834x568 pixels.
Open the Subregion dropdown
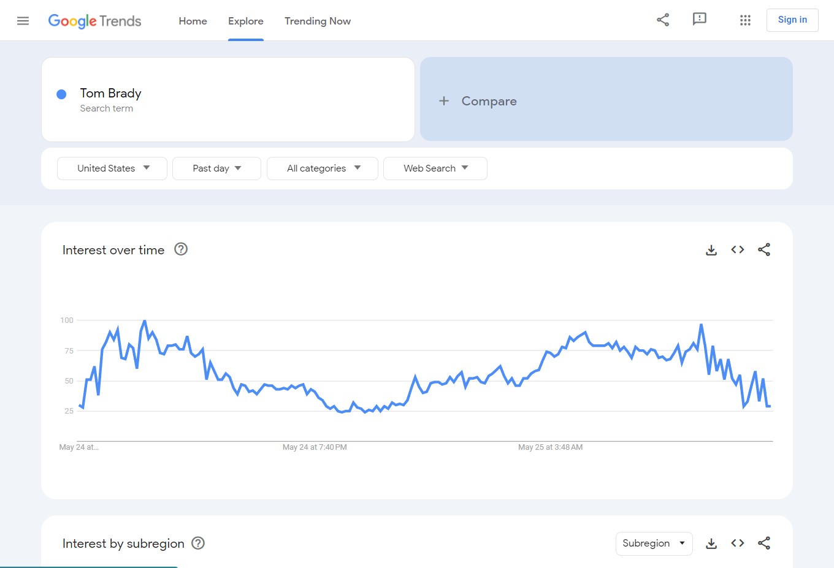point(654,543)
